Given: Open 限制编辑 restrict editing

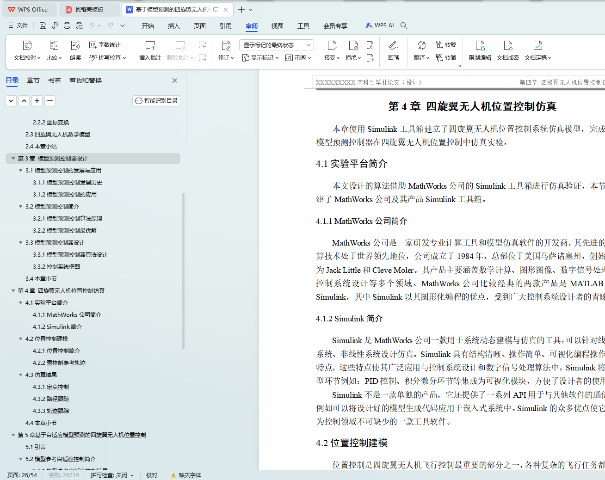Looking at the screenshot, I should click(x=480, y=50).
